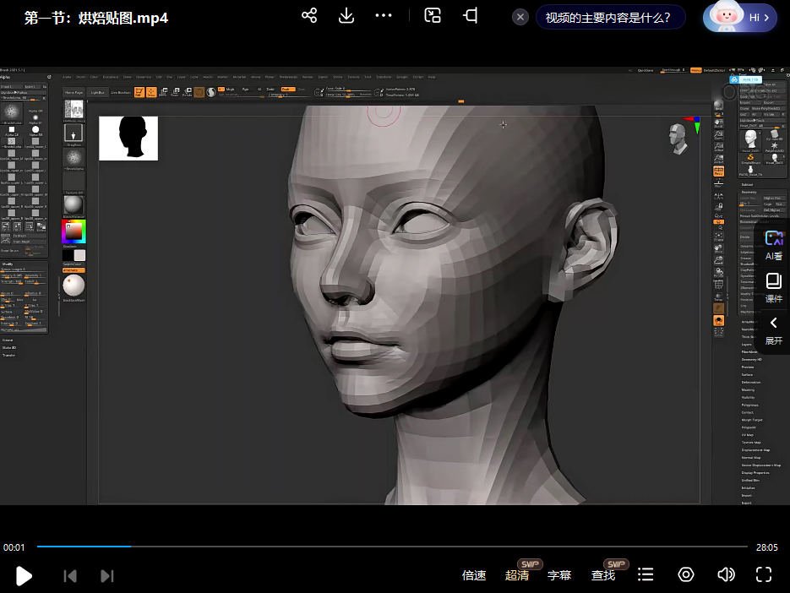790x593 pixels.
Task: Click the download icon next to share
Action: (x=346, y=15)
